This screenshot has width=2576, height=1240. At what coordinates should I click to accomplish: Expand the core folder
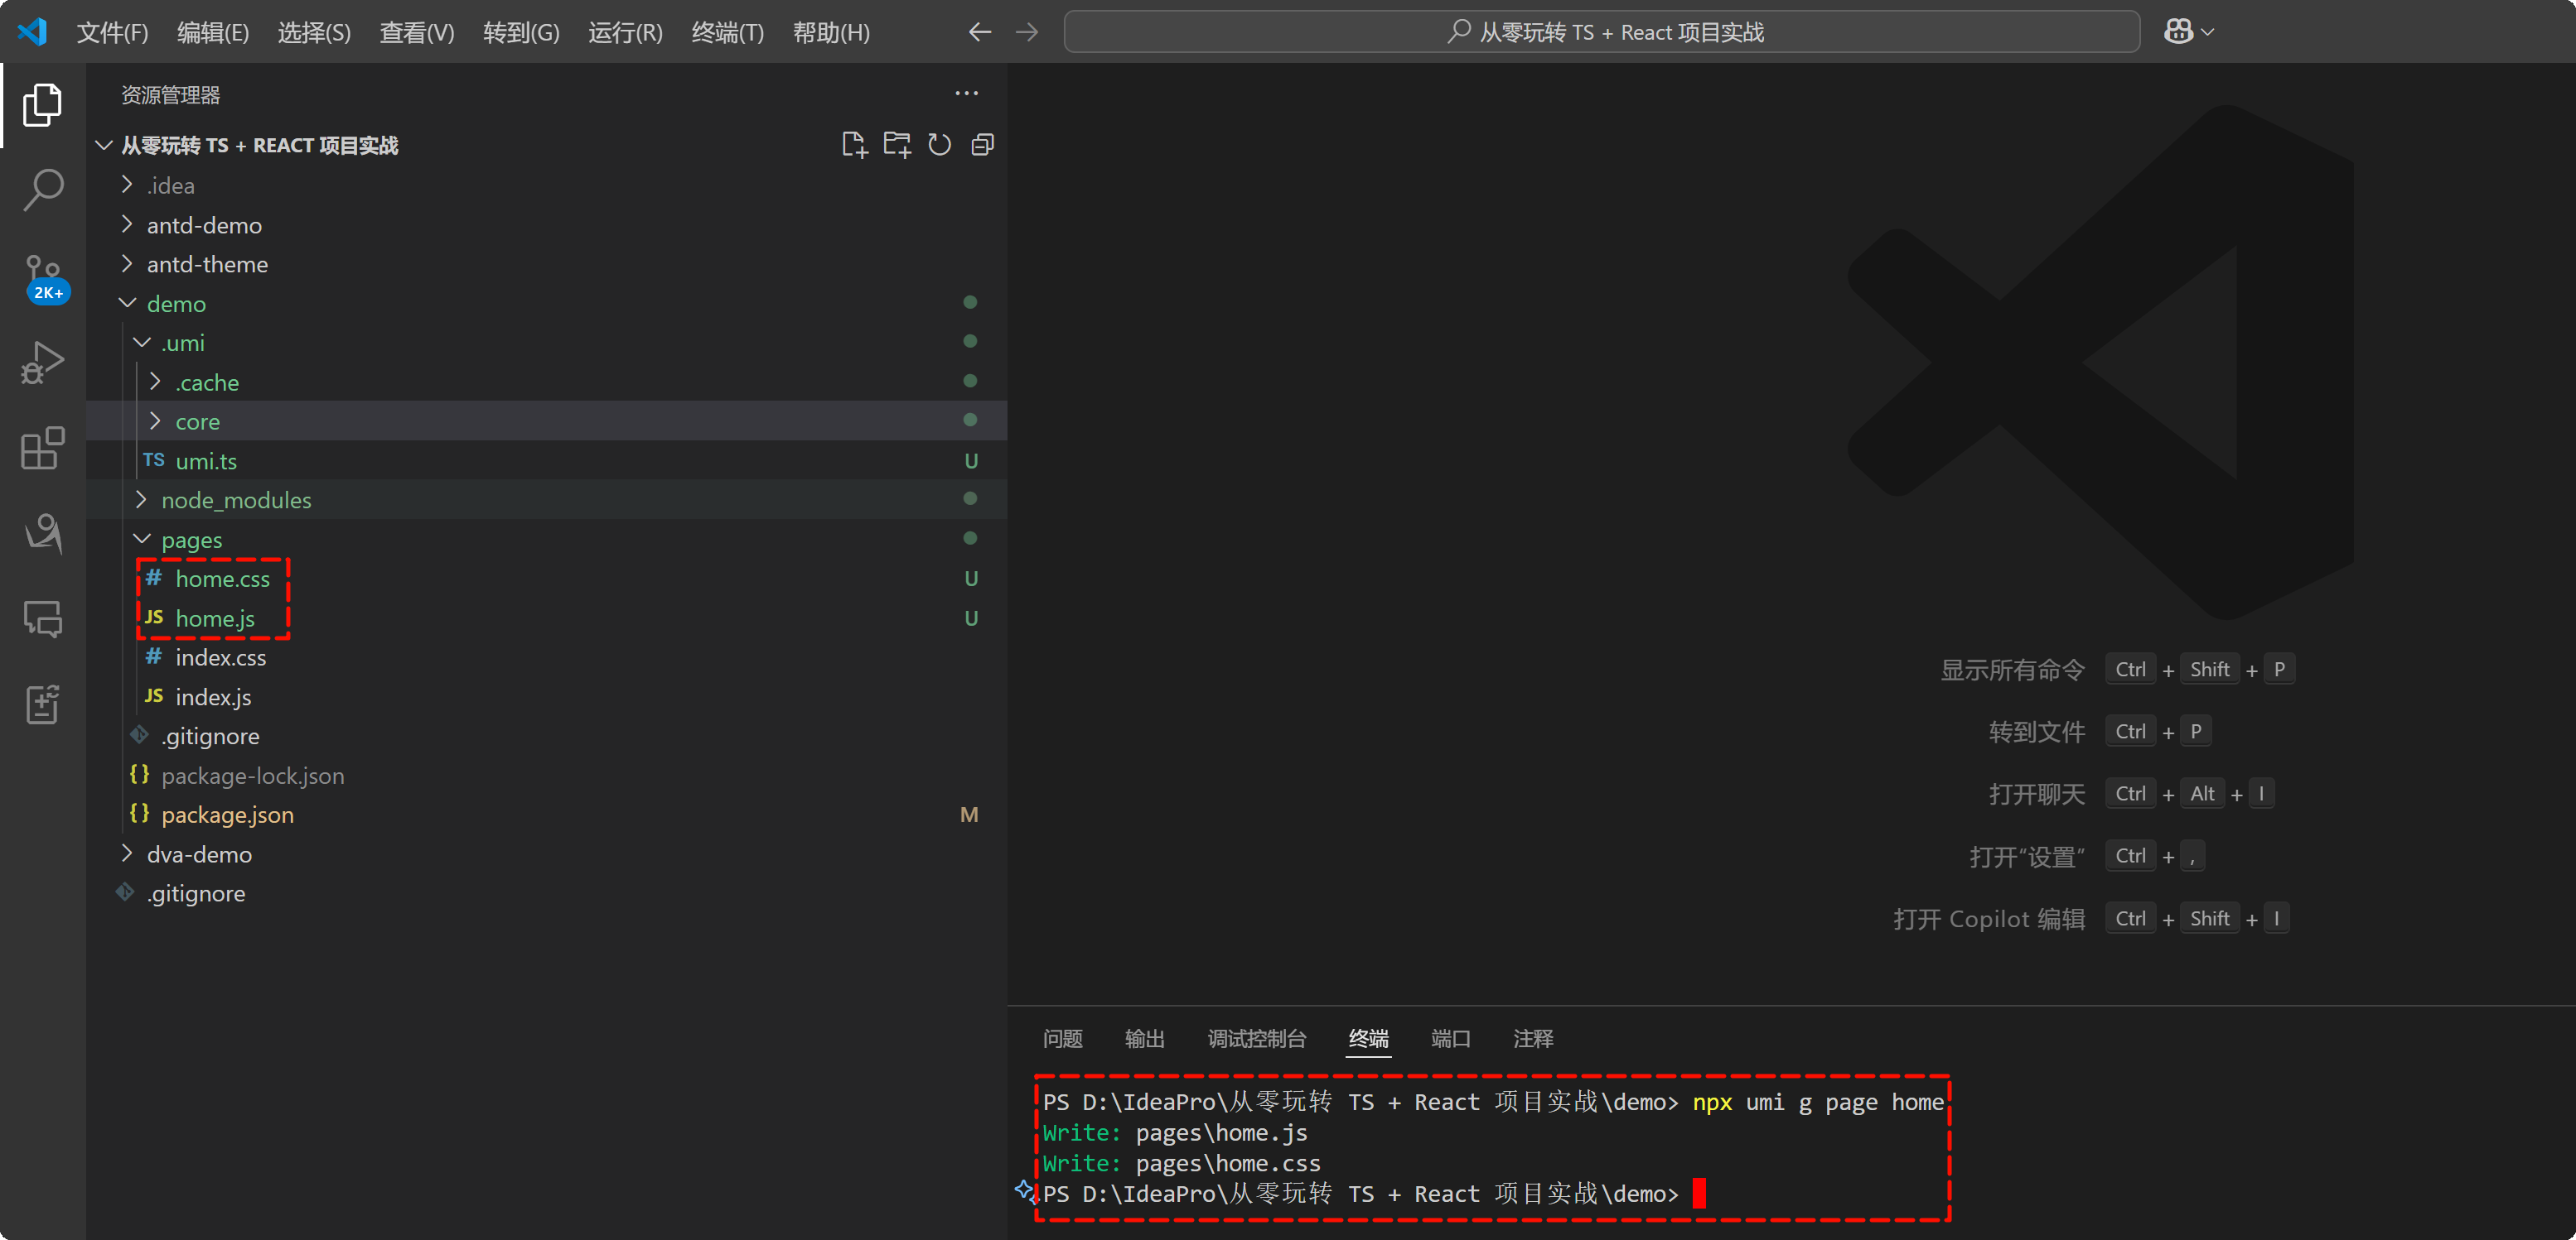547,421
